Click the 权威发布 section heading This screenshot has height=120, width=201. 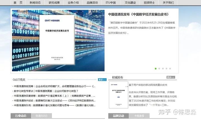[x=118, y=77]
